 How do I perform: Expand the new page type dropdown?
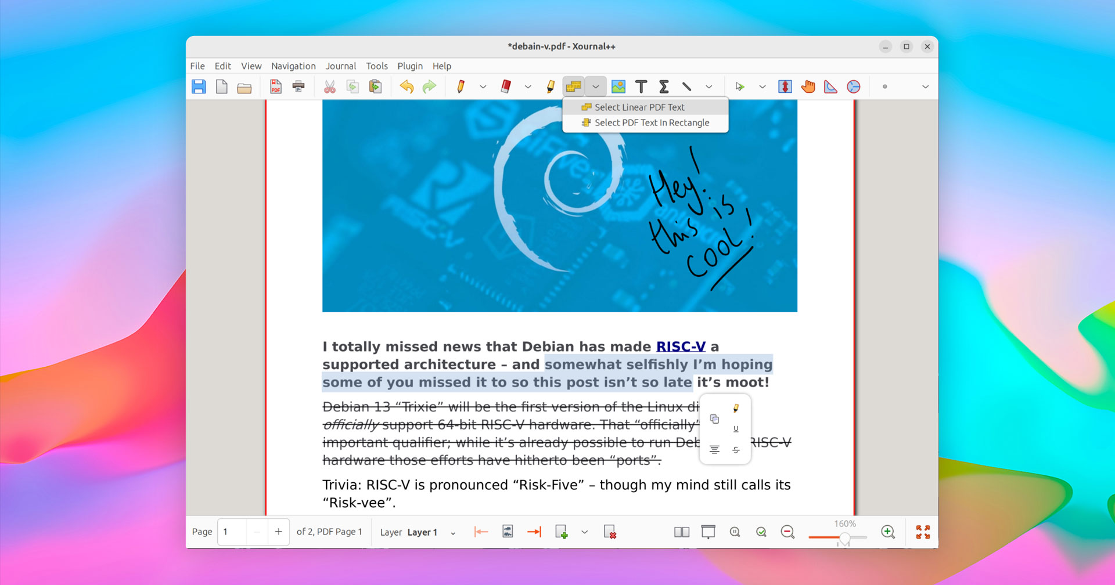point(585,532)
